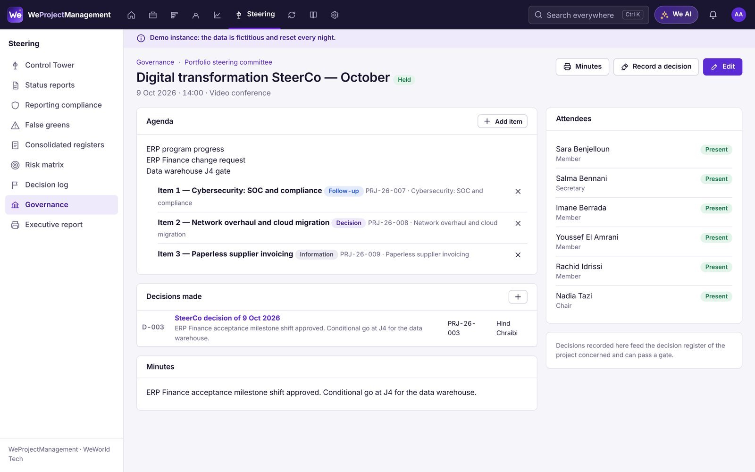Click the Held status badge
This screenshot has height=472, width=755.
(404, 80)
